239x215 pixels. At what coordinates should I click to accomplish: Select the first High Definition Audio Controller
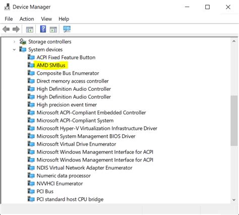pos(74,89)
